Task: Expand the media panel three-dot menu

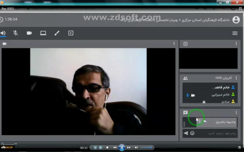Action: pos(236,43)
